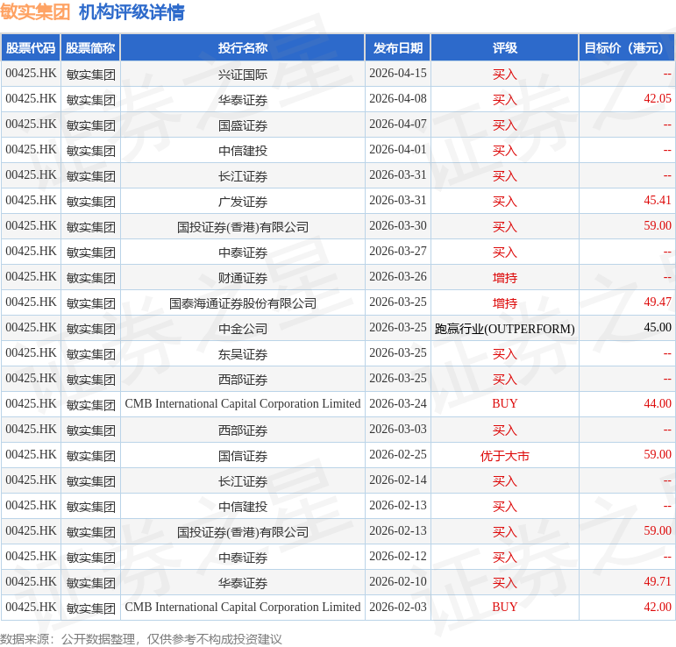Select the 股票代码 column header

[x=31, y=48]
